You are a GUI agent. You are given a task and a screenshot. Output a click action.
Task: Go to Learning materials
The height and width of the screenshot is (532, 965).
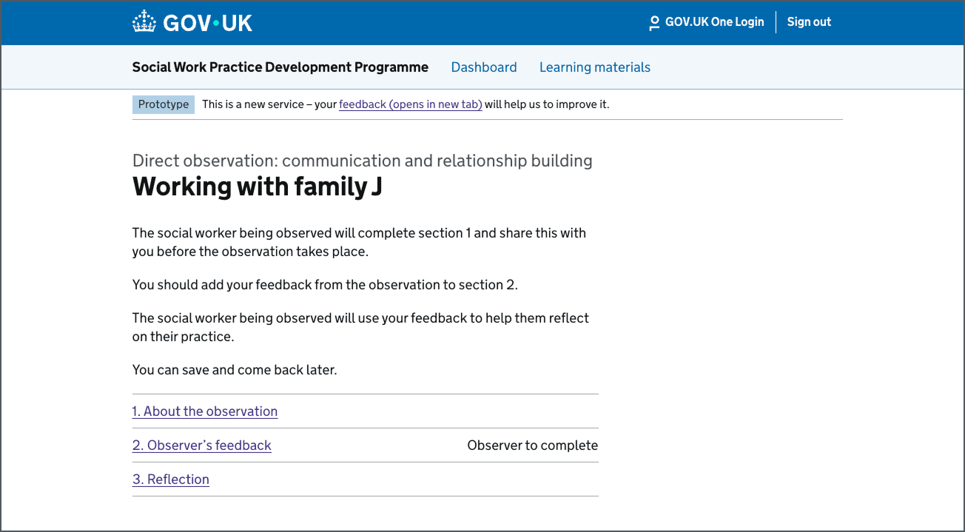coord(595,67)
